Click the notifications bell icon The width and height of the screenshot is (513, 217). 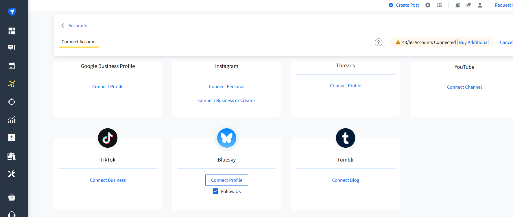tap(457, 5)
